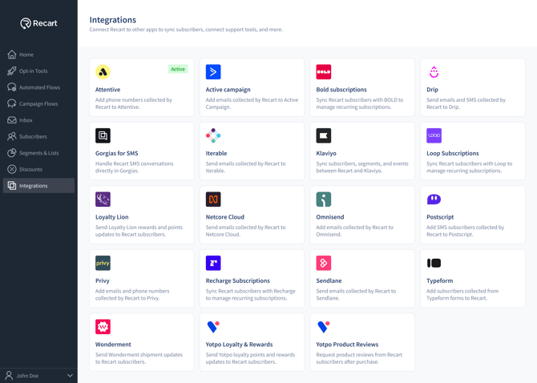Click the Attentive yellow logo icon
Image resolution: width=537 pixels, height=383 pixels.
(103, 72)
